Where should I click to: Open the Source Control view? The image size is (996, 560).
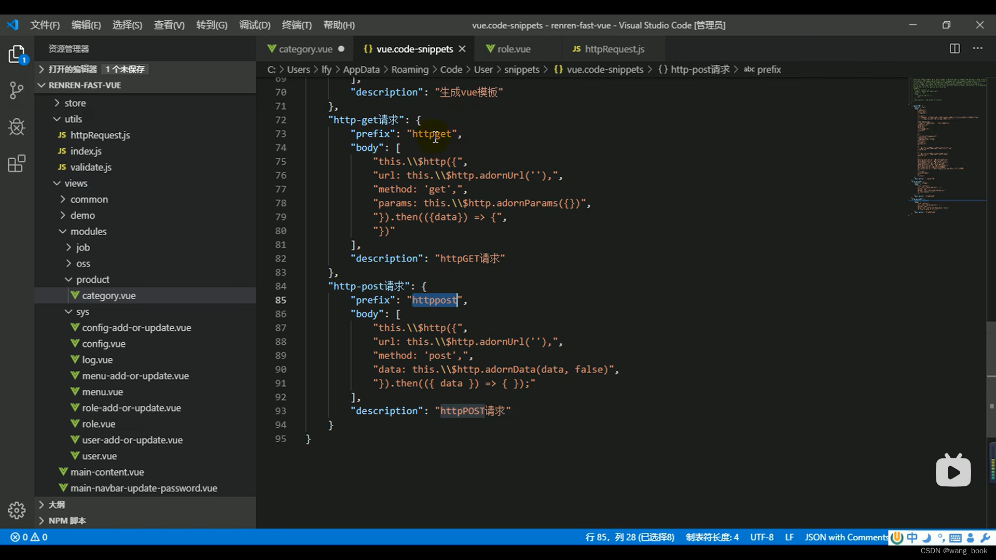[x=17, y=91]
